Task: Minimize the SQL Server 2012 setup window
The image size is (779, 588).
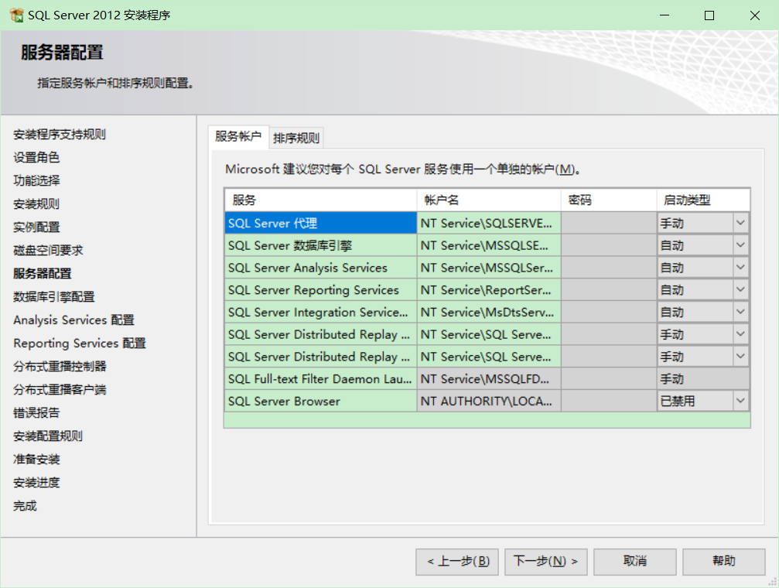Action: click(665, 15)
